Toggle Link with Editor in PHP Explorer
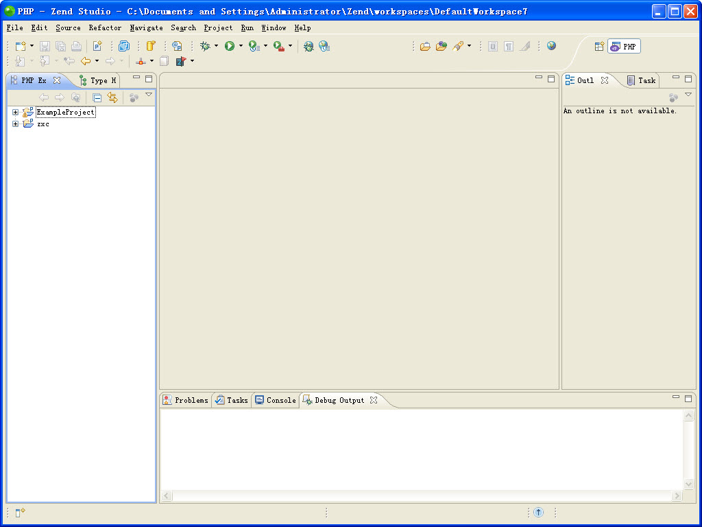This screenshot has height=527, width=702. 112,98
